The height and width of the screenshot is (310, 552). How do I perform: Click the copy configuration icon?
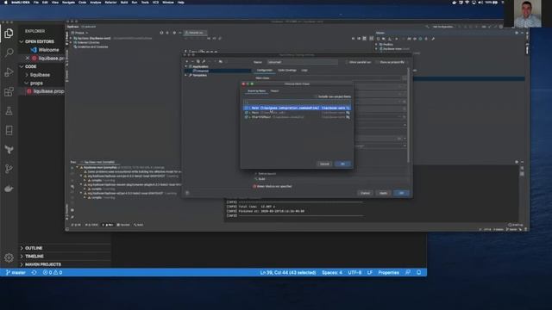click(x=198, y=61)
